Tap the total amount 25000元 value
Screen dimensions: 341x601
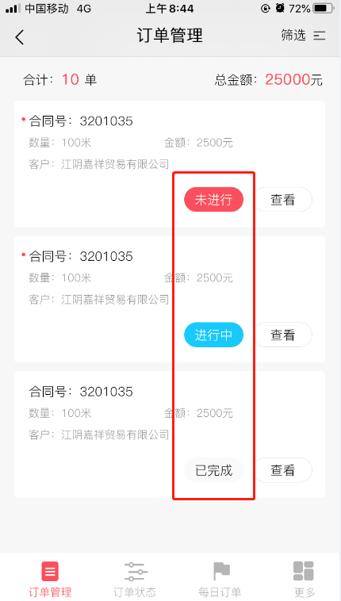click(293, 79)
